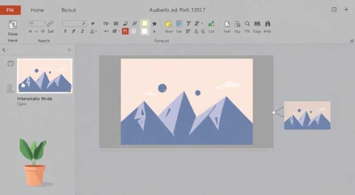Click the horizontal line icon in second row
Image resolution: width=355 pixels, height=195 pixels.
point(106,31)
